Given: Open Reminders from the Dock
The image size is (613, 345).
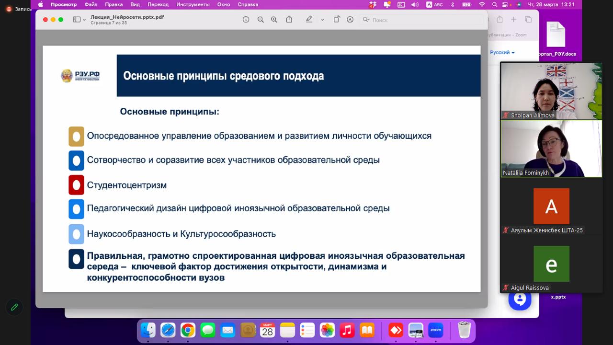Looking at the screenshot, I should pyautogui.click(x=307, y=330).
